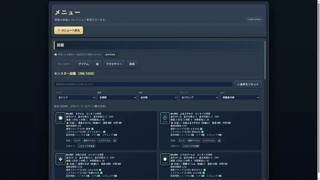Screen dimensions: 320x180
Task: Click 最終仲間率 1/8 on Slime card
Action: (73, 126)
